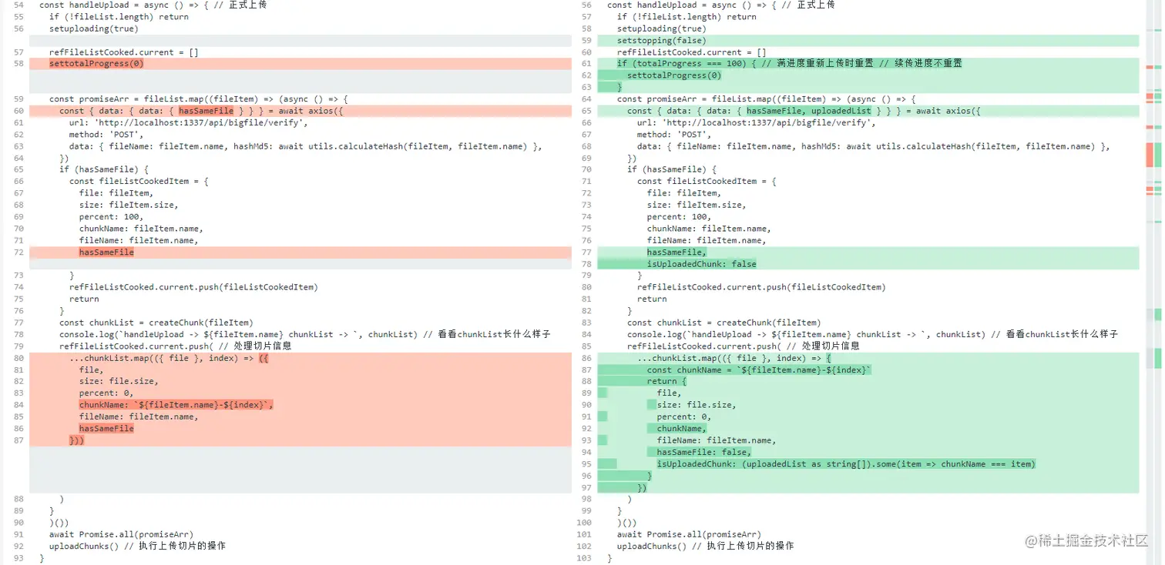Click left 'const chunkList = createChunk(fileItem)' line
The height and width of the screenshot is (565, 1165).
[x=156, y=323]
